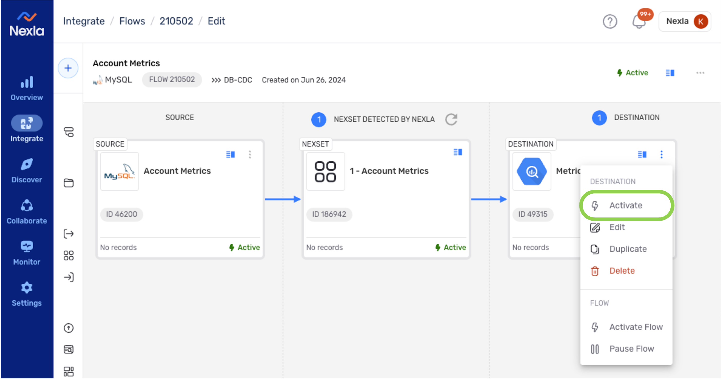Viewport: 721px width, 379px height.
Task: Open the flows list icon in secondary sidebar
Action: [69, 132]
